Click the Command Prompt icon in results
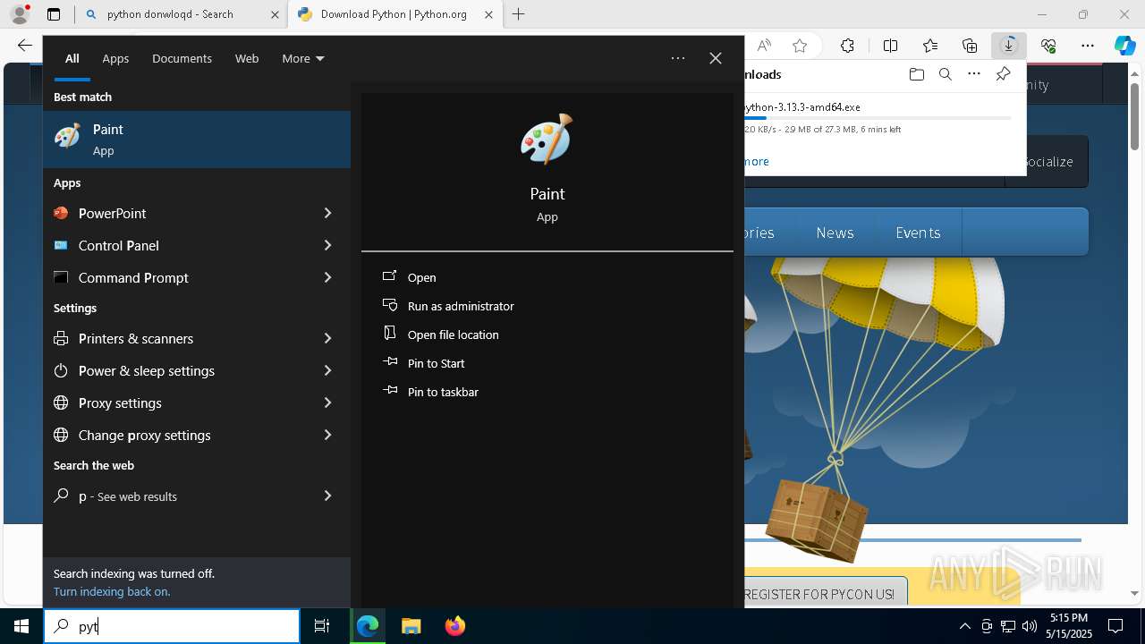 pyautogui.click(x=61, y=277)
